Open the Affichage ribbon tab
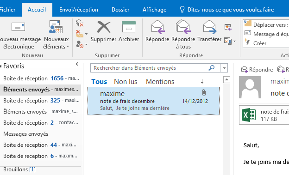 [x=154, y=10]
